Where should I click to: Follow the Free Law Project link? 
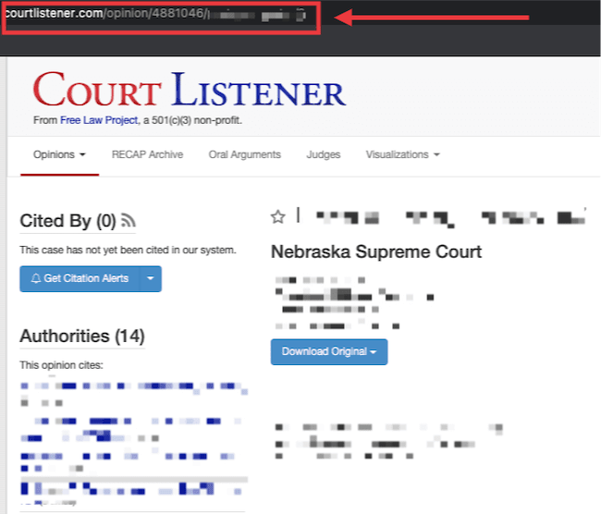point(99,120)
